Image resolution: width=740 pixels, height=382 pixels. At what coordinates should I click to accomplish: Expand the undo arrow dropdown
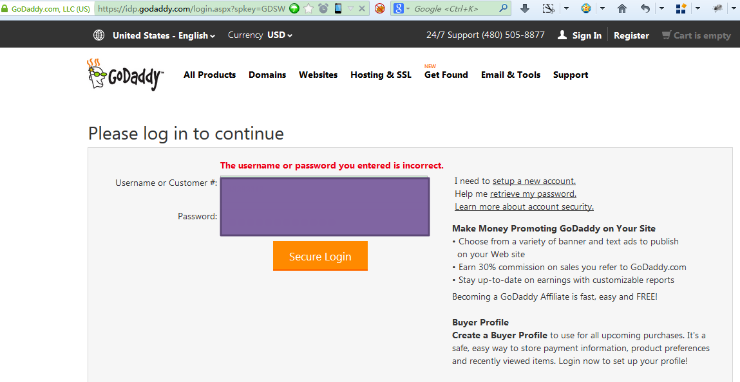tap(661, 8)
